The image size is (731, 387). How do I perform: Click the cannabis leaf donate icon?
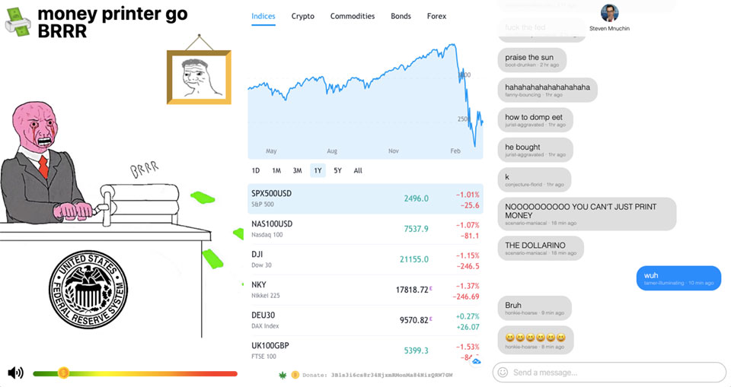[283, 375]
